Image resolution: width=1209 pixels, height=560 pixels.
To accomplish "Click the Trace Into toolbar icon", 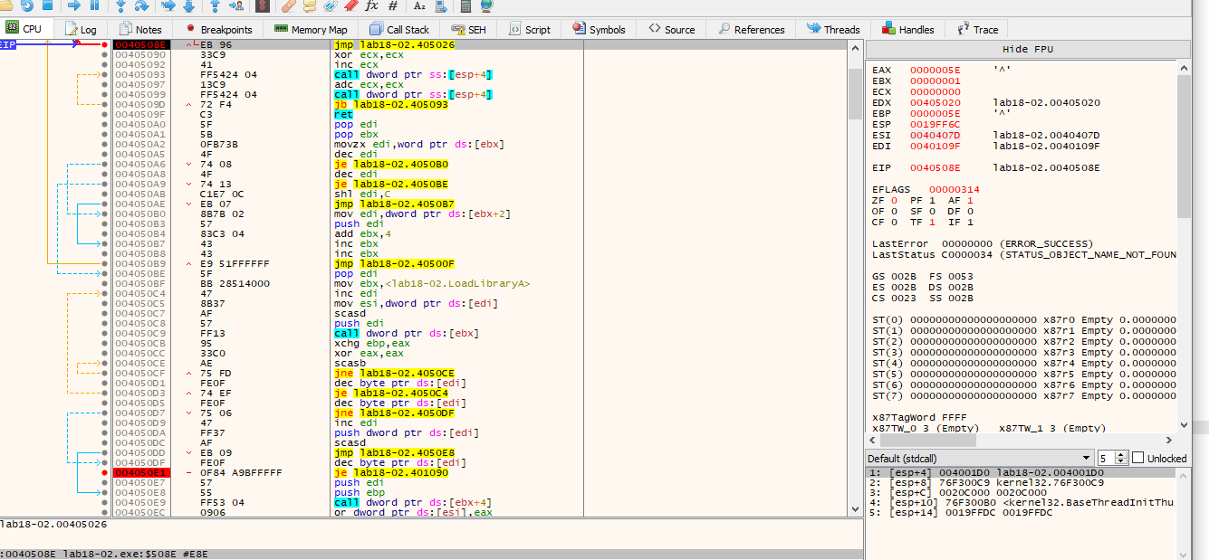I will (x=168, y=5).
